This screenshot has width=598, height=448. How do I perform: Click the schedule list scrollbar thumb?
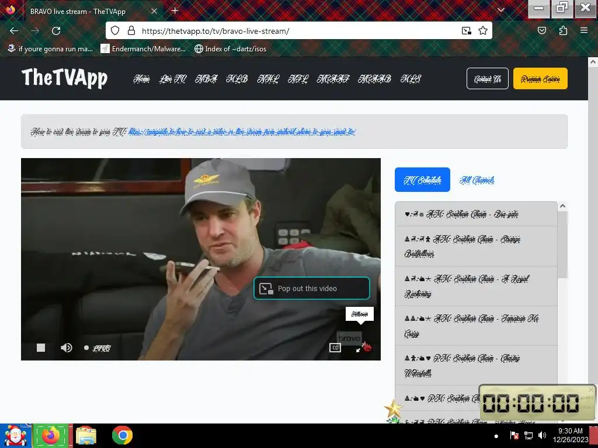click(562, 244)
